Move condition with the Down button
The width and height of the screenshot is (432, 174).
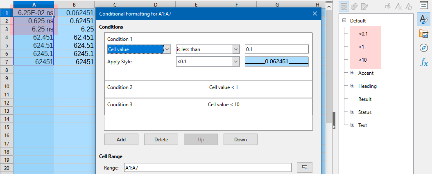(240, 139)
